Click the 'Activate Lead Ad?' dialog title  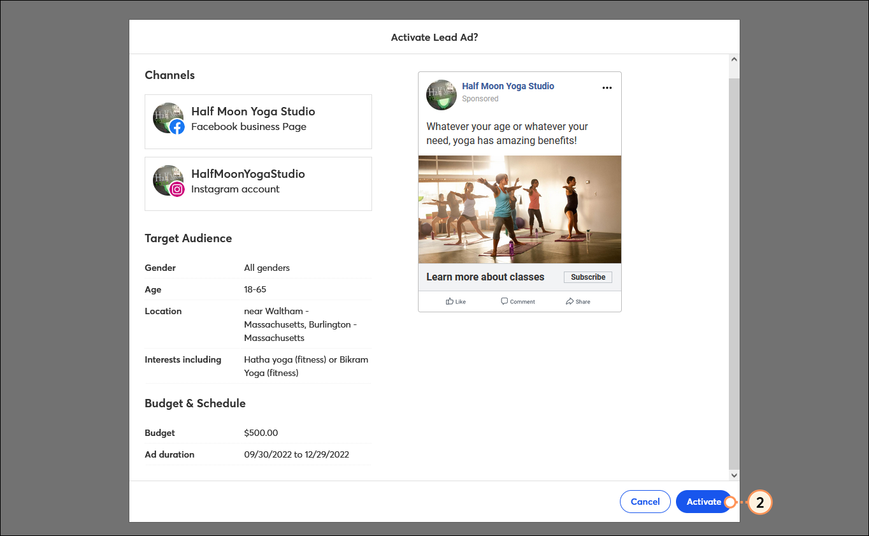point(434,38)
